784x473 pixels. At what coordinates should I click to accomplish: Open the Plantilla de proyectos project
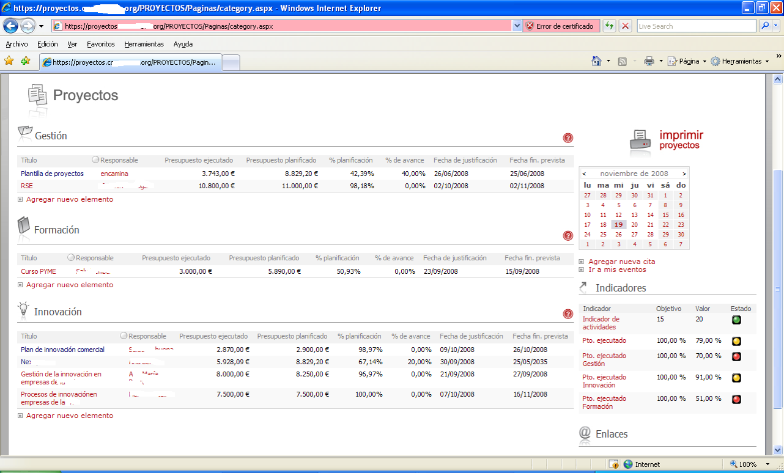(52, 173)
